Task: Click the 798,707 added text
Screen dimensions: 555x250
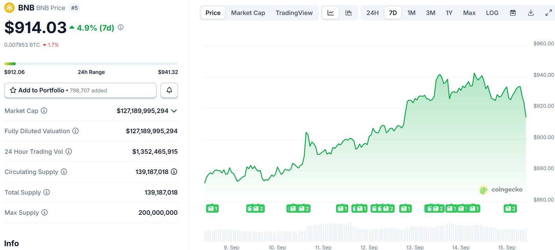Action: pos(88,91)
